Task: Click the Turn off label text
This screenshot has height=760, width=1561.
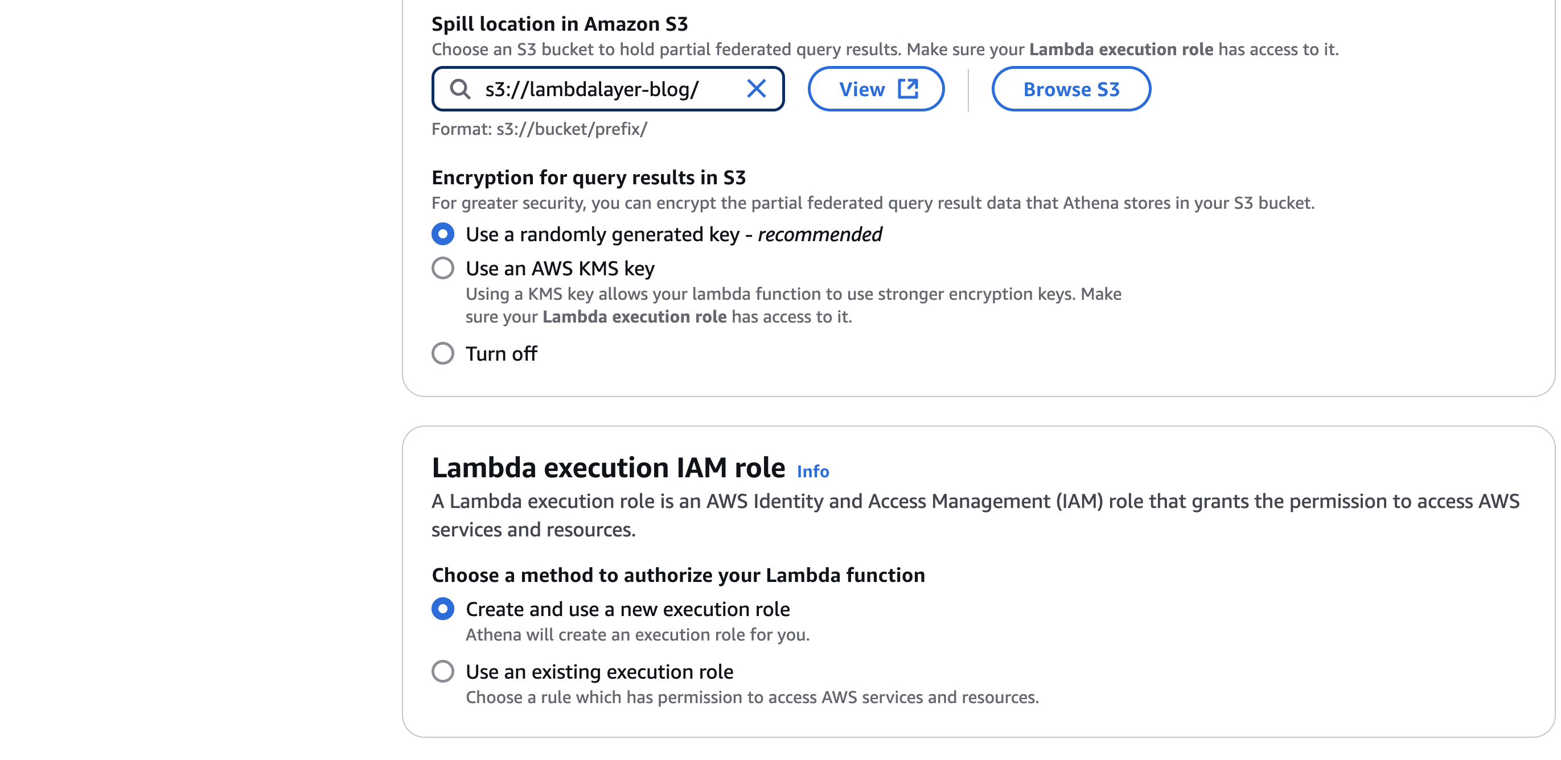Action: [x=501, y=354]
